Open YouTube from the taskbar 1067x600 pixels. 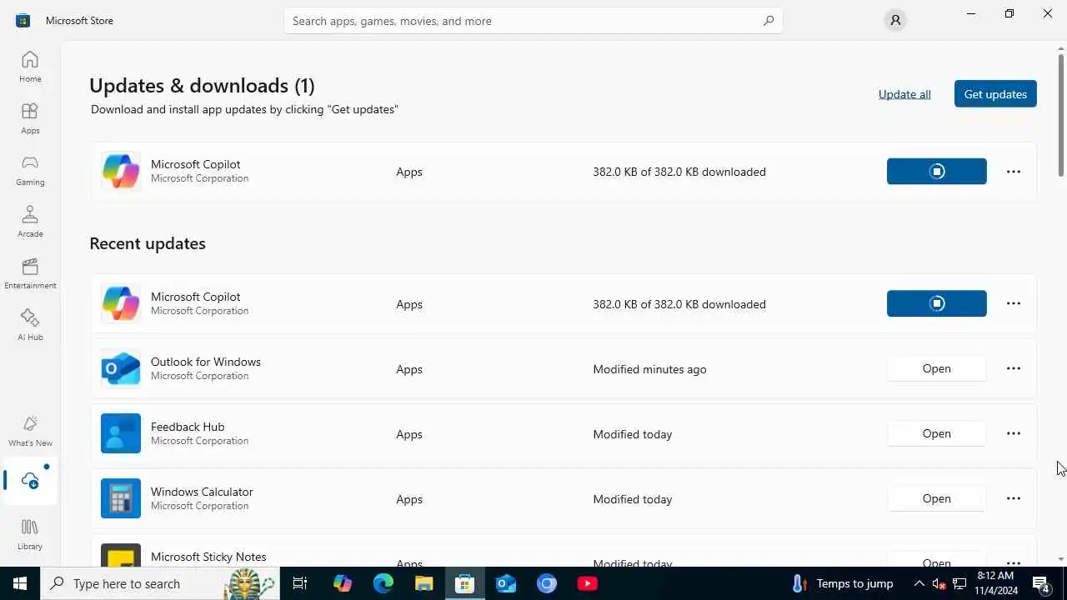point(588,583)
